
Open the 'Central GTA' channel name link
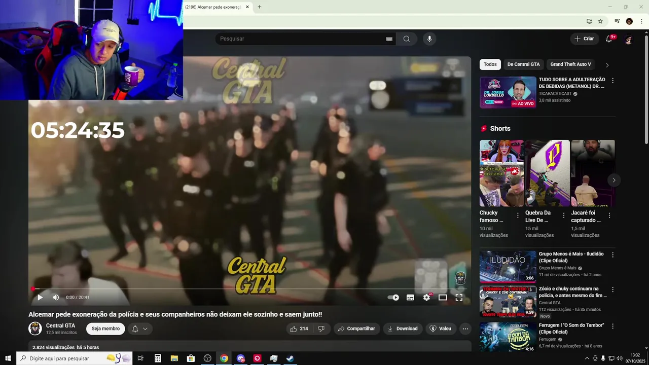[60, 325]
